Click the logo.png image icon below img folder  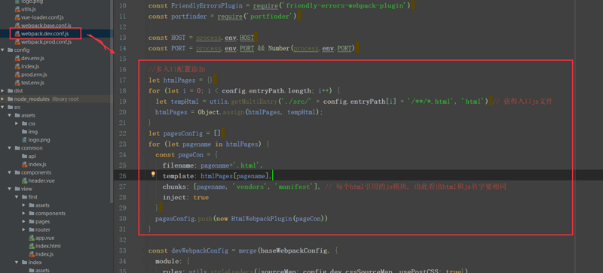(x=24, y=140)
